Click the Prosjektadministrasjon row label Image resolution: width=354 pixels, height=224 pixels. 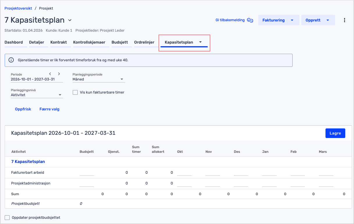coord(31,183)
